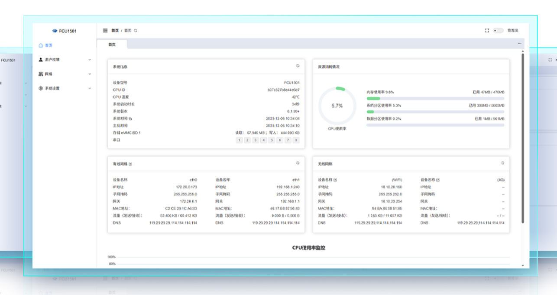The width and height of the screenshot is (557, 295).
Task: Click the sync icon beside 系统时间
Action: pos(130,118)
